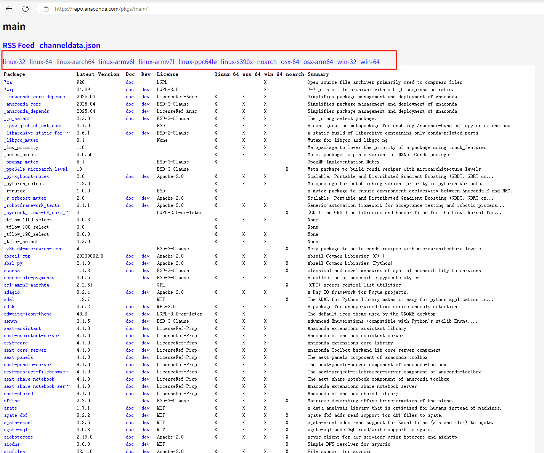Viewport: 544px width, 453px height.
Task: Click the browser back arrow
Action: (9, 8)
